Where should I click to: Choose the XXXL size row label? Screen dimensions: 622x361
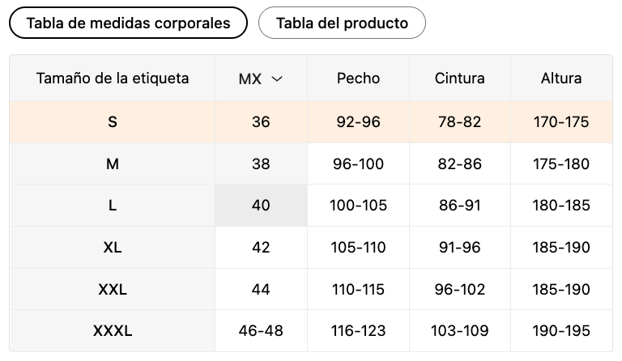(113, 330)
